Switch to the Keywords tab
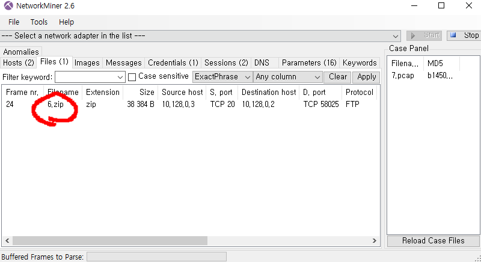481x262 pixels. (x=360, y=63)
